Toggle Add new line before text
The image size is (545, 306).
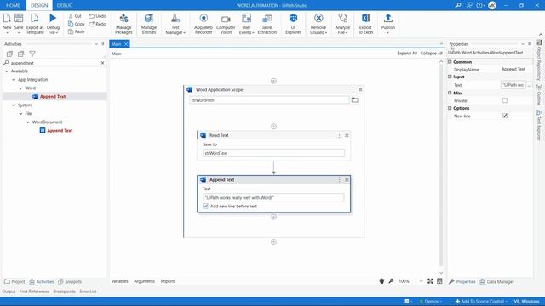click(x=205, y=206)
